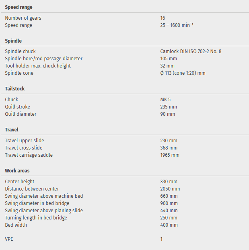Screen dimensions: 249x250
Task: Click the Tailstock section heading
Action: (15, 89)
